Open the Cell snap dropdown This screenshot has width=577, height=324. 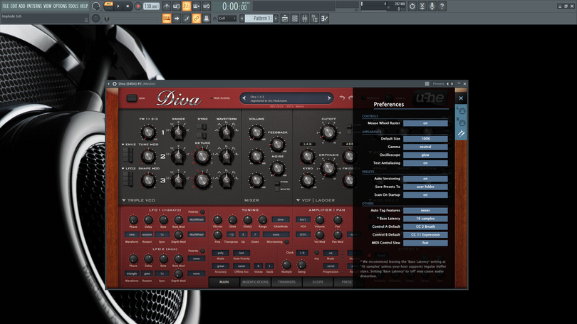coord(227,19)
